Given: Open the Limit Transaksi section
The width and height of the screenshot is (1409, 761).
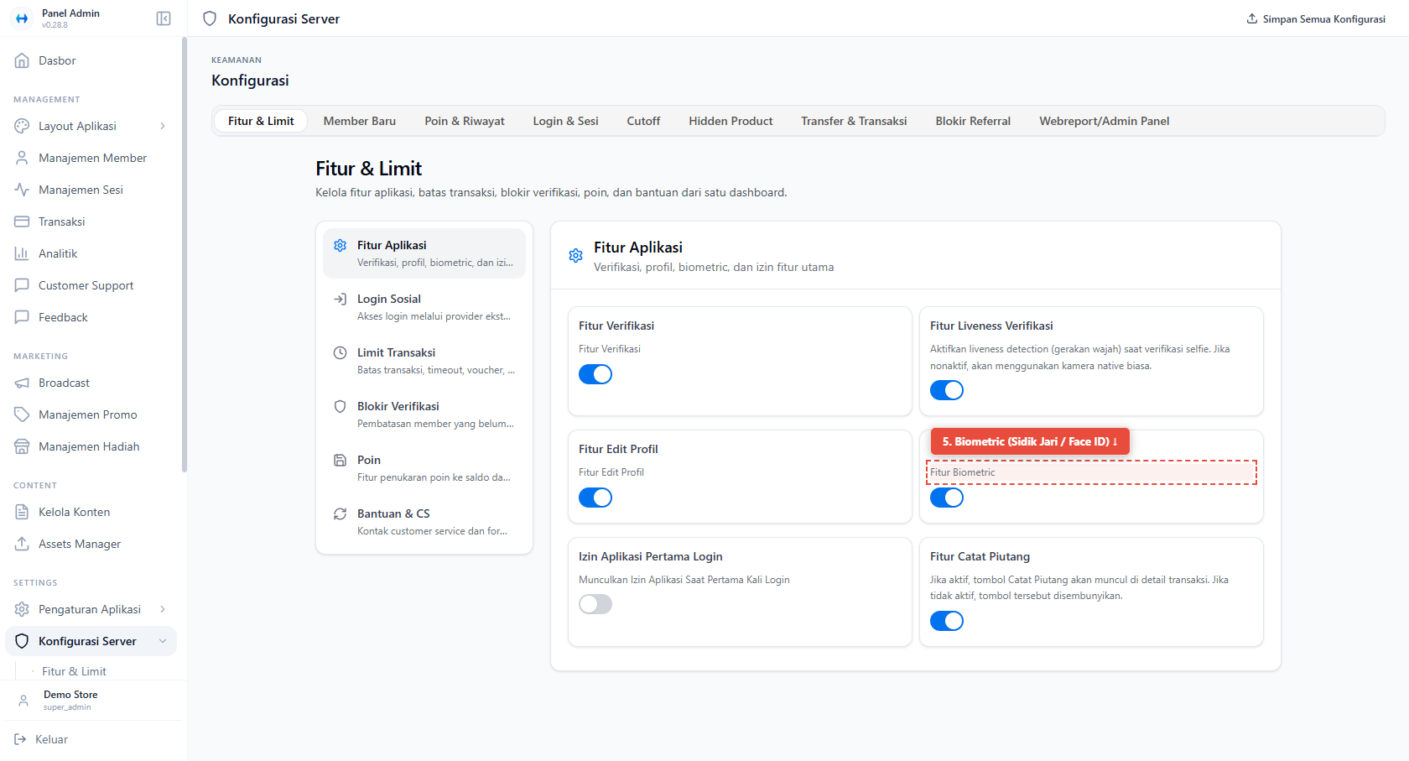Looking at the screenshot, I should pyautogui.click(x=424, y=361).
